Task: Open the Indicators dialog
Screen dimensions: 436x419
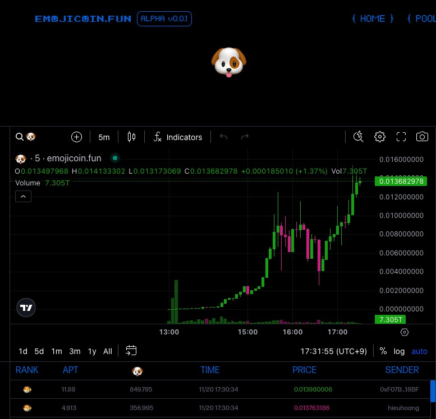Action: (x=178, y=137)
